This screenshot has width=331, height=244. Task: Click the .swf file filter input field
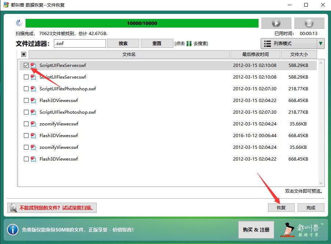tap(80, 44)
